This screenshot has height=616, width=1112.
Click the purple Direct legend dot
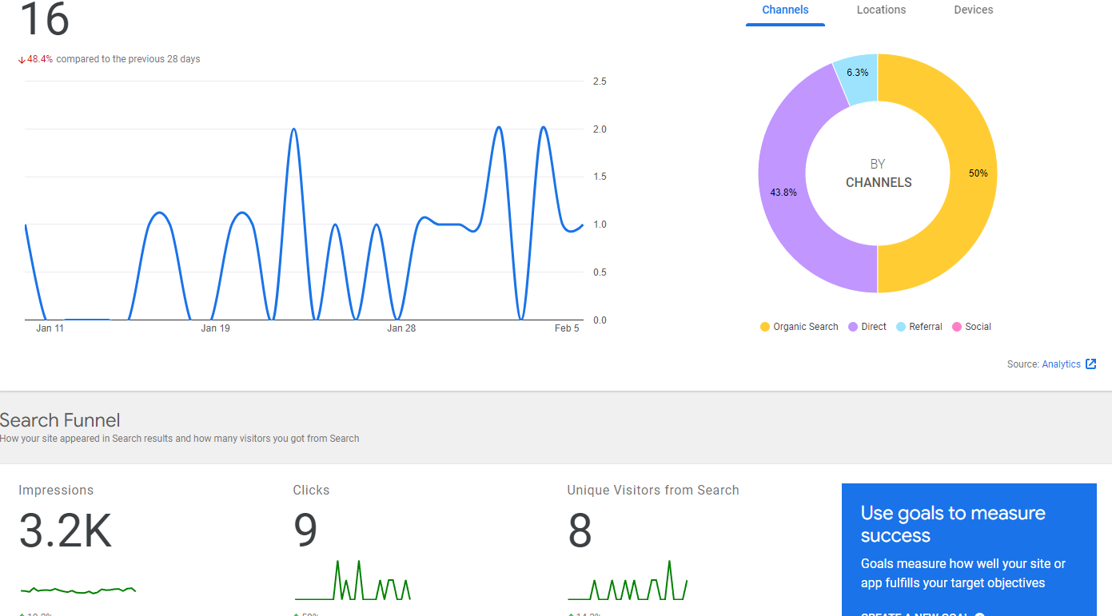[853, 327]
